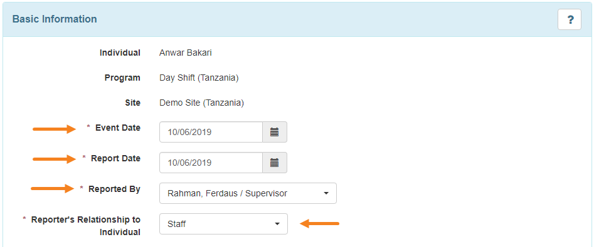Focus the Event Date text field
The width and height of the screenshot is (594, 247).
click(x=211, y=132)
